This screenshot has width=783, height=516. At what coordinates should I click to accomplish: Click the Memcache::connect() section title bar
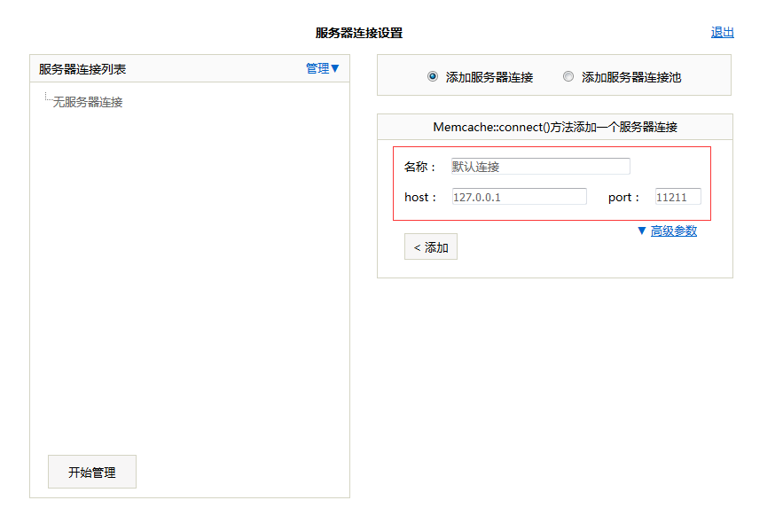click(553, 126)
